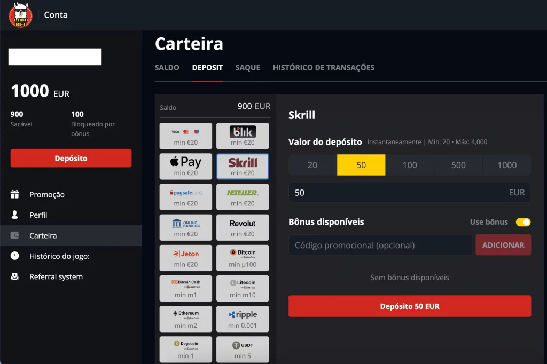Click the Depósito 50 EUR button

pos(410,306)
